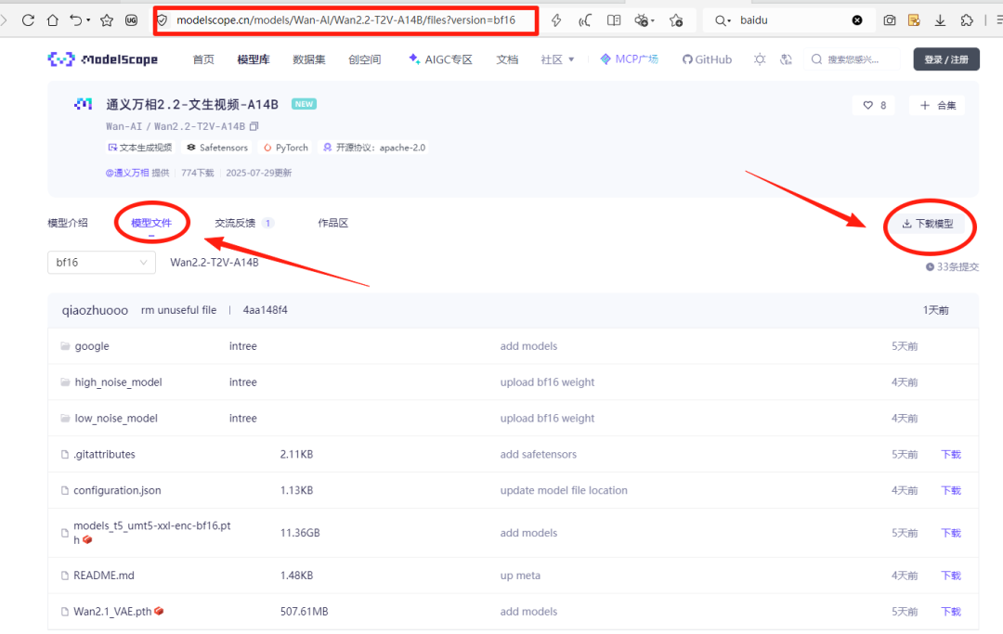Click the ModelScope logo

(x=102, y=59)
